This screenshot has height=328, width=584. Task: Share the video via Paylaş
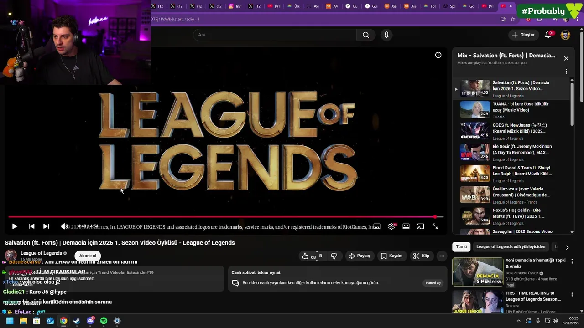coord(359,256)
